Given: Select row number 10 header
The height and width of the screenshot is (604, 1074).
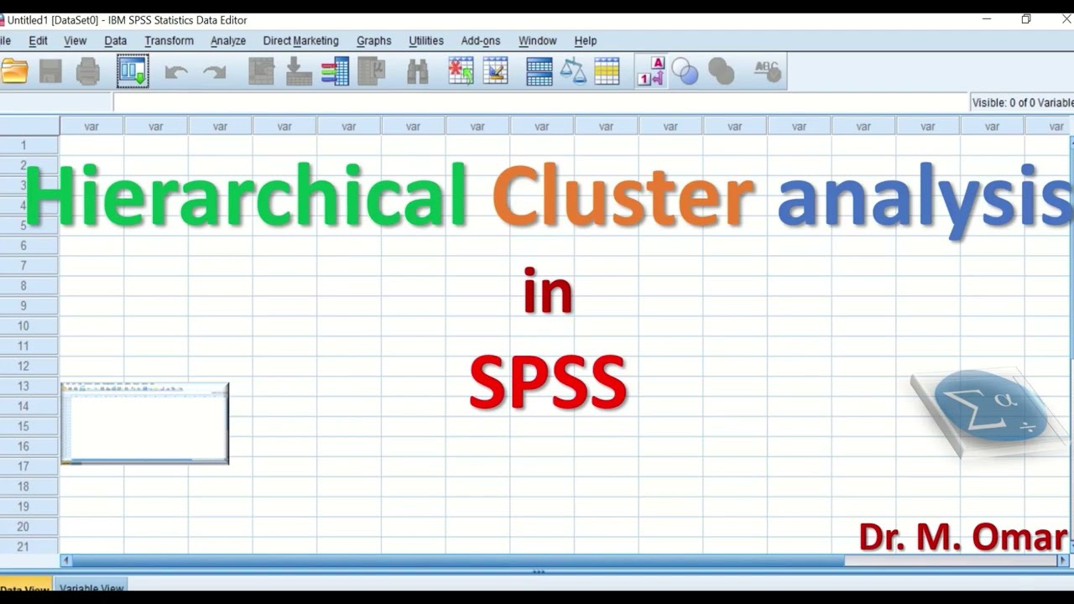Looking at the screenshot, I should click(29, 325).
